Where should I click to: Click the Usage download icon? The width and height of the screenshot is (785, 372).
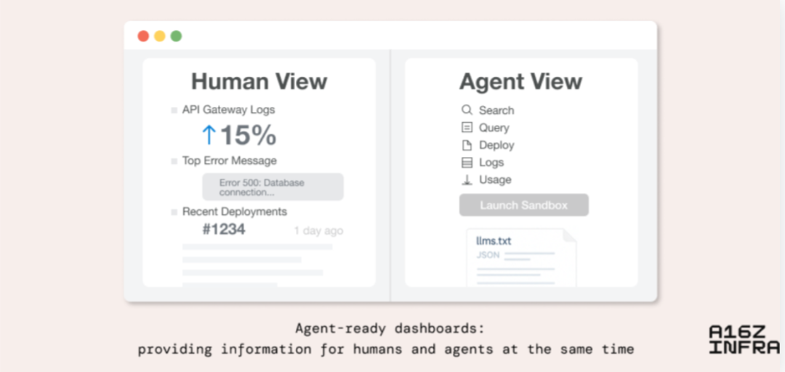click(467, 179)
